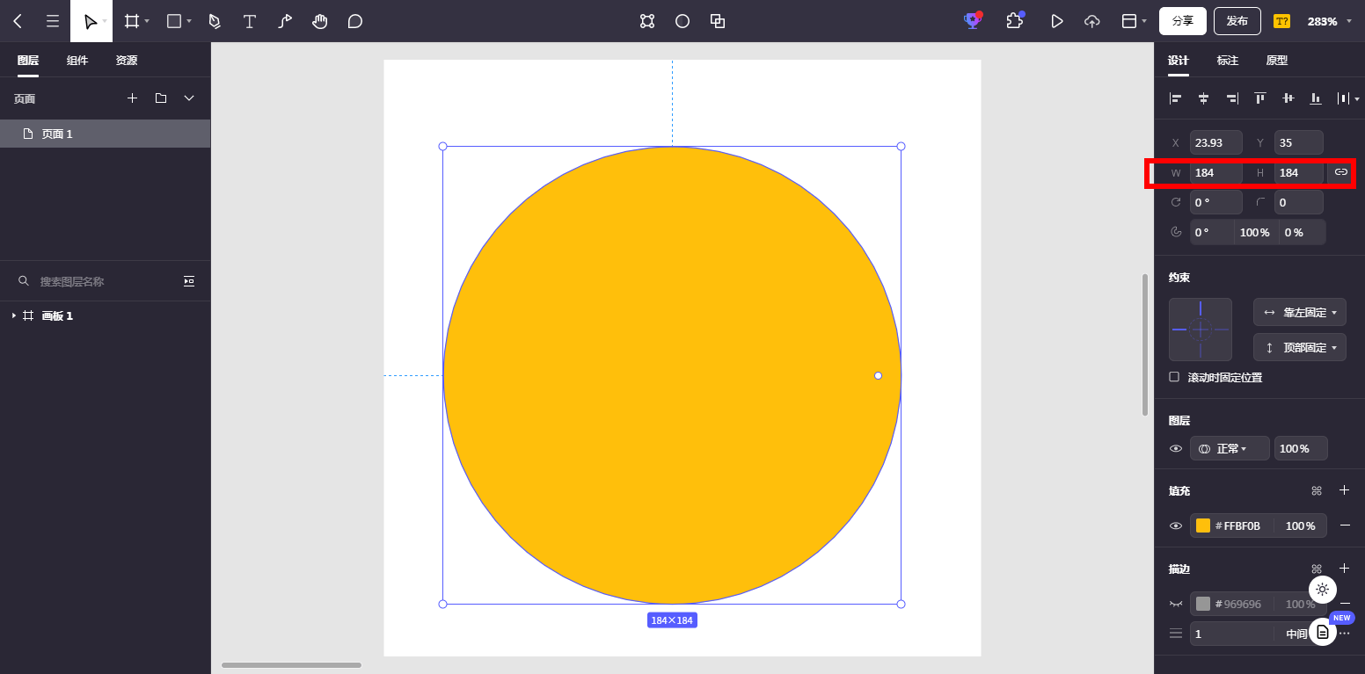Switch to the 设计 tab
Image resolution: width=1365 pixels, height=674 pixels.
(x=1179, y=61)
